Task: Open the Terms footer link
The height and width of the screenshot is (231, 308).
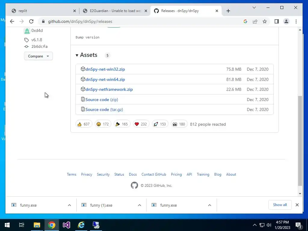Action: click(x=72, y=174)
